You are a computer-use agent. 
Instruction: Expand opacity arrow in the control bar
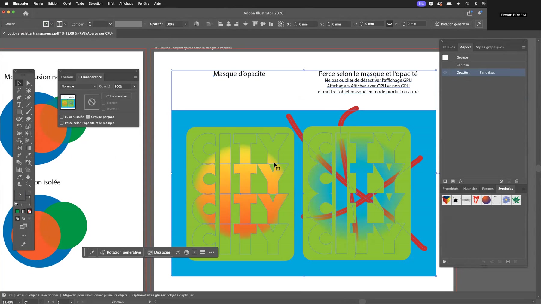coord(186,24)
